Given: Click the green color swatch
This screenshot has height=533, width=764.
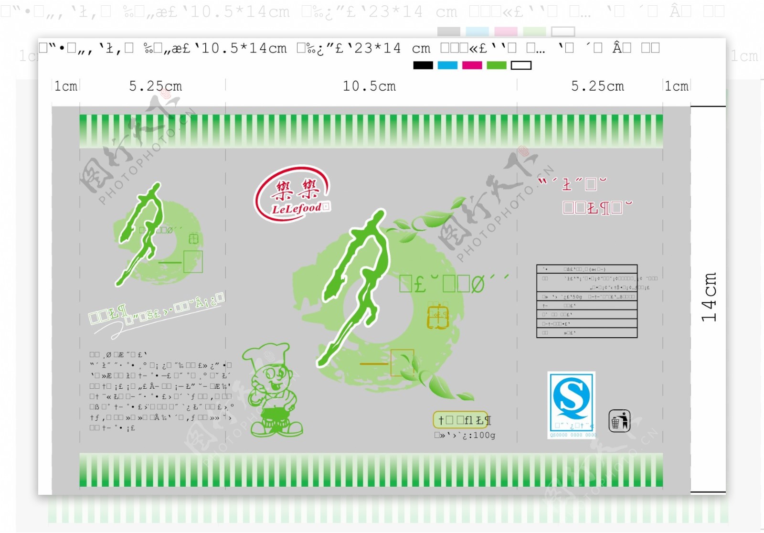Looking at the screenshot, I should (x=497, y=65).
